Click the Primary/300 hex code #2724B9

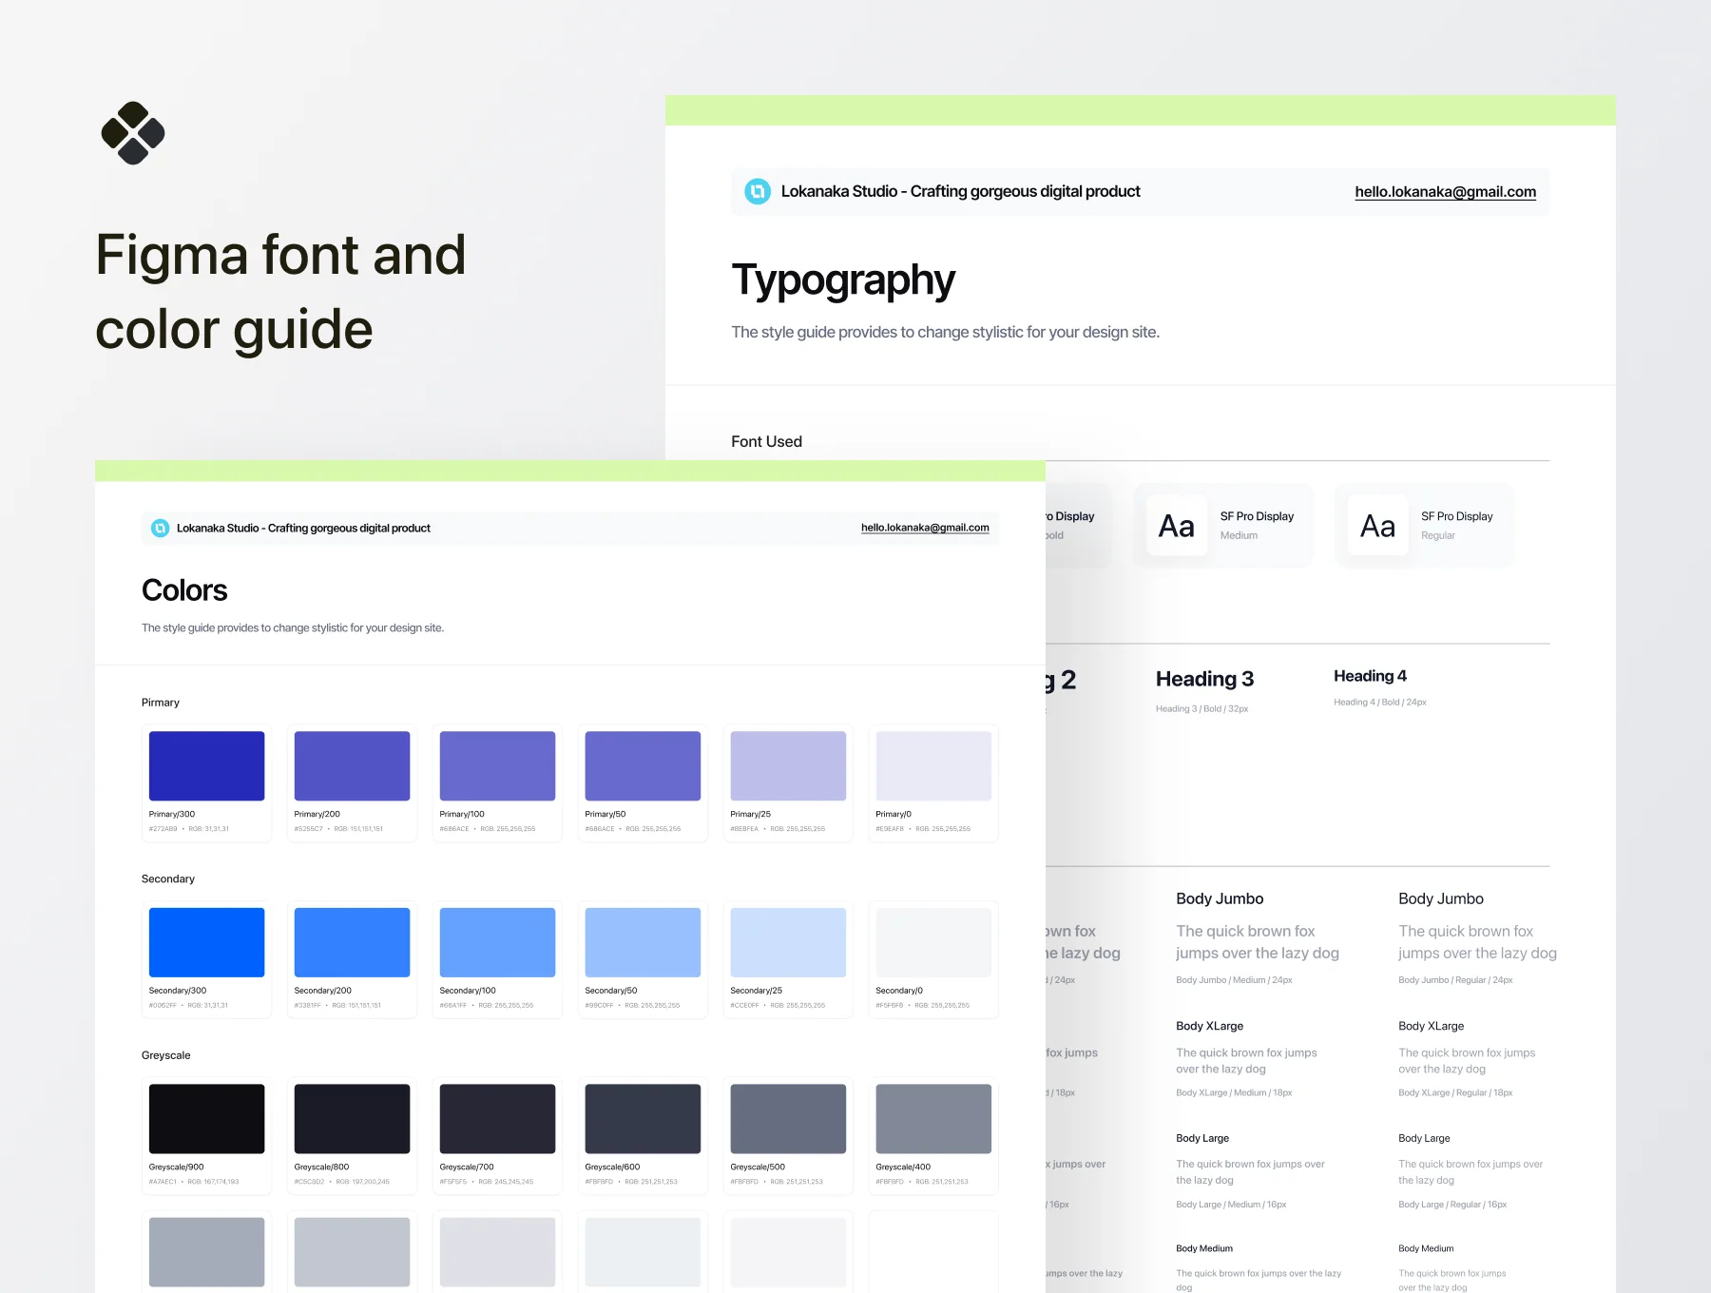click(x=163, y=829)
